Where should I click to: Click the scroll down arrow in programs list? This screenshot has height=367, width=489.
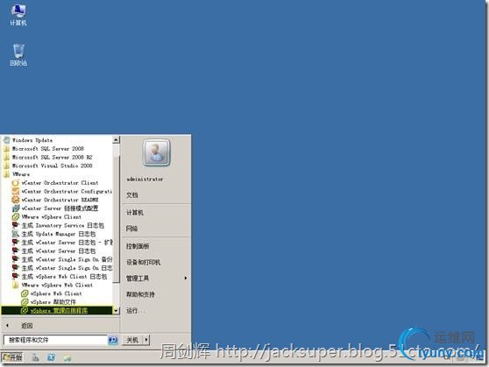116,311
